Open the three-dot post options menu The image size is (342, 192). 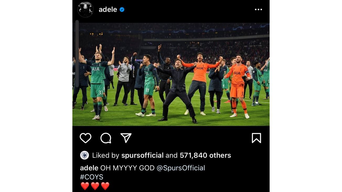coord(258,10)
